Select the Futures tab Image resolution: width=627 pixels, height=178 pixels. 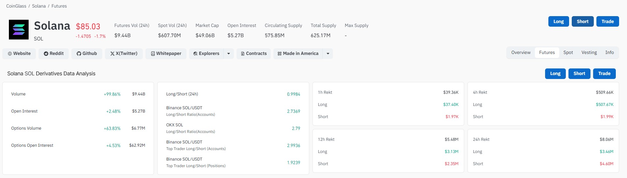click(547, 53)
